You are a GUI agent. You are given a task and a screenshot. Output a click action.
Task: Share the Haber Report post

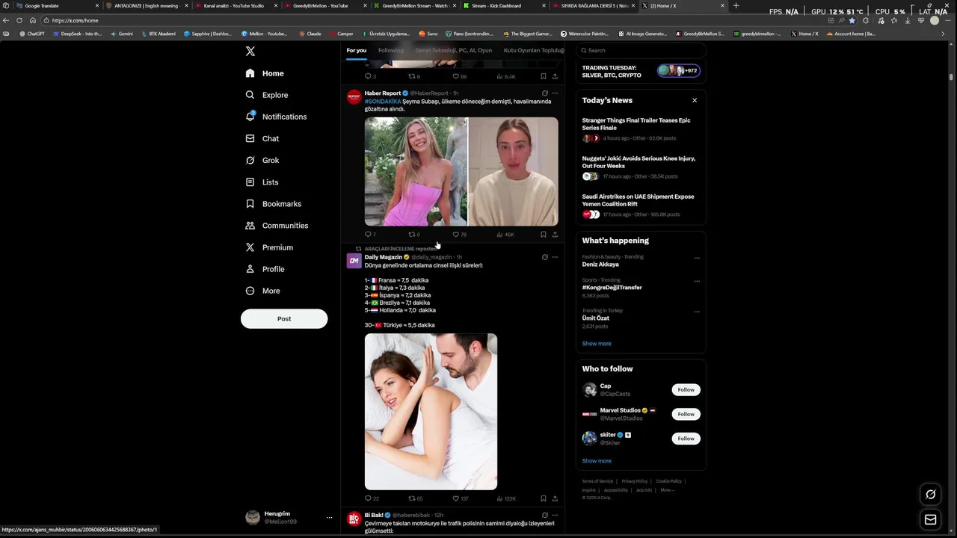click(555, 235)
